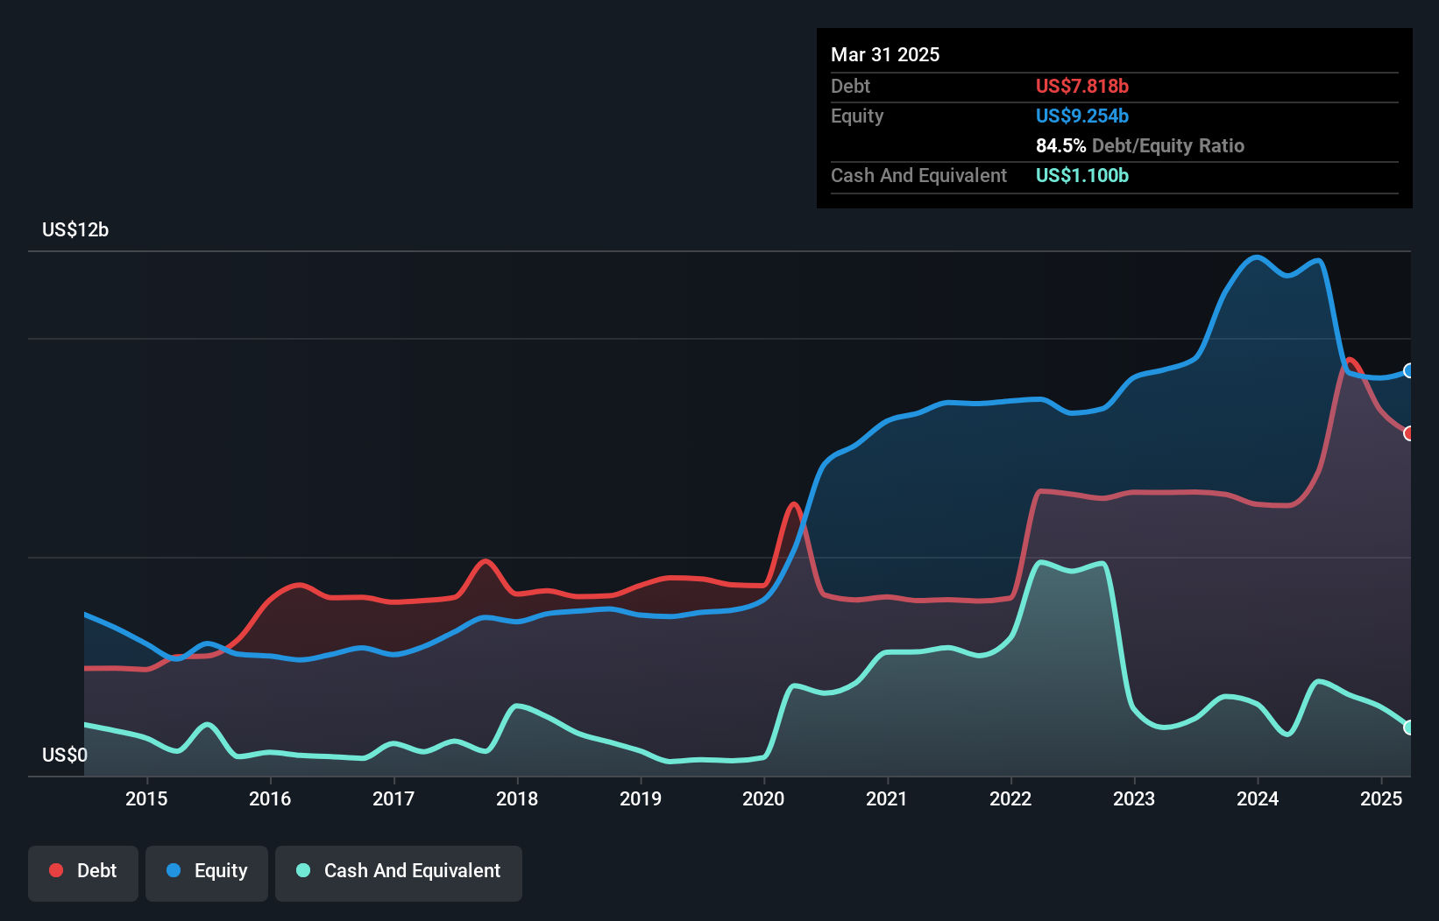Click the Mar 31 2025 tooltip date

(885, 54)
